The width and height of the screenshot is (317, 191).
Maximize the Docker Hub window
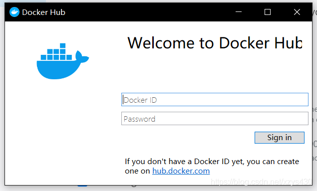pos(268,12)
